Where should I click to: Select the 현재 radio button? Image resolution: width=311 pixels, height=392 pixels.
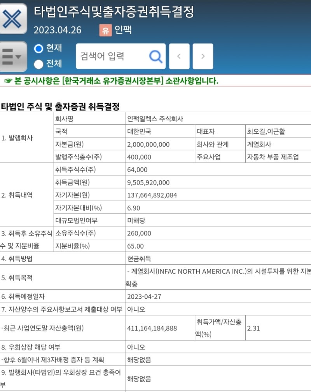39,48
